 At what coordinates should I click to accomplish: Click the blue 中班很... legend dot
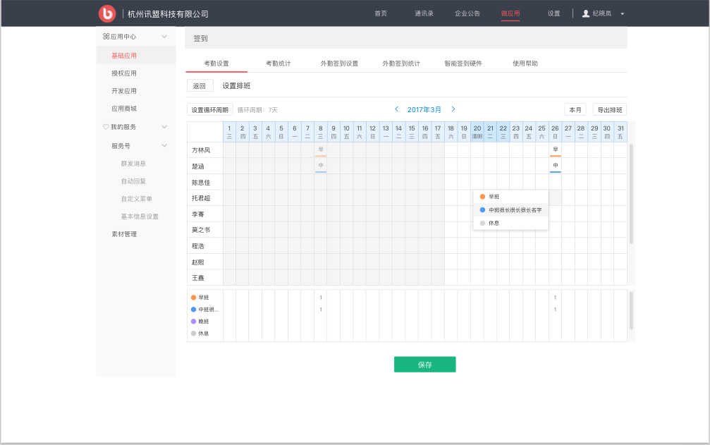(x=193, y=310)
